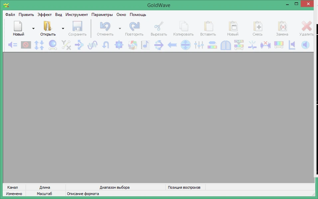Click the Новый file icon
318x199 pixels.
click(x=18, y=26)
